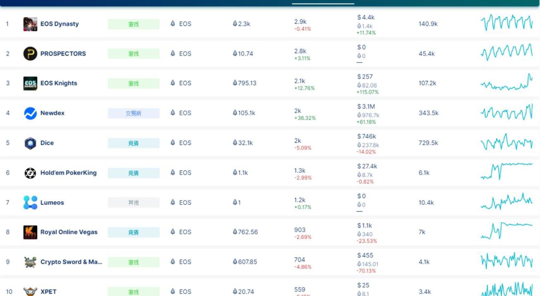
Task: Click the EOS Knights app icon
Action: [30, 84]
